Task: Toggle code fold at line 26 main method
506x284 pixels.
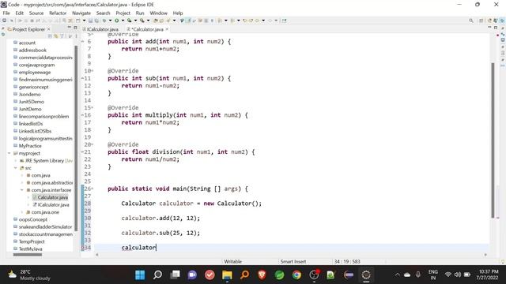Action: coord(93,189)
